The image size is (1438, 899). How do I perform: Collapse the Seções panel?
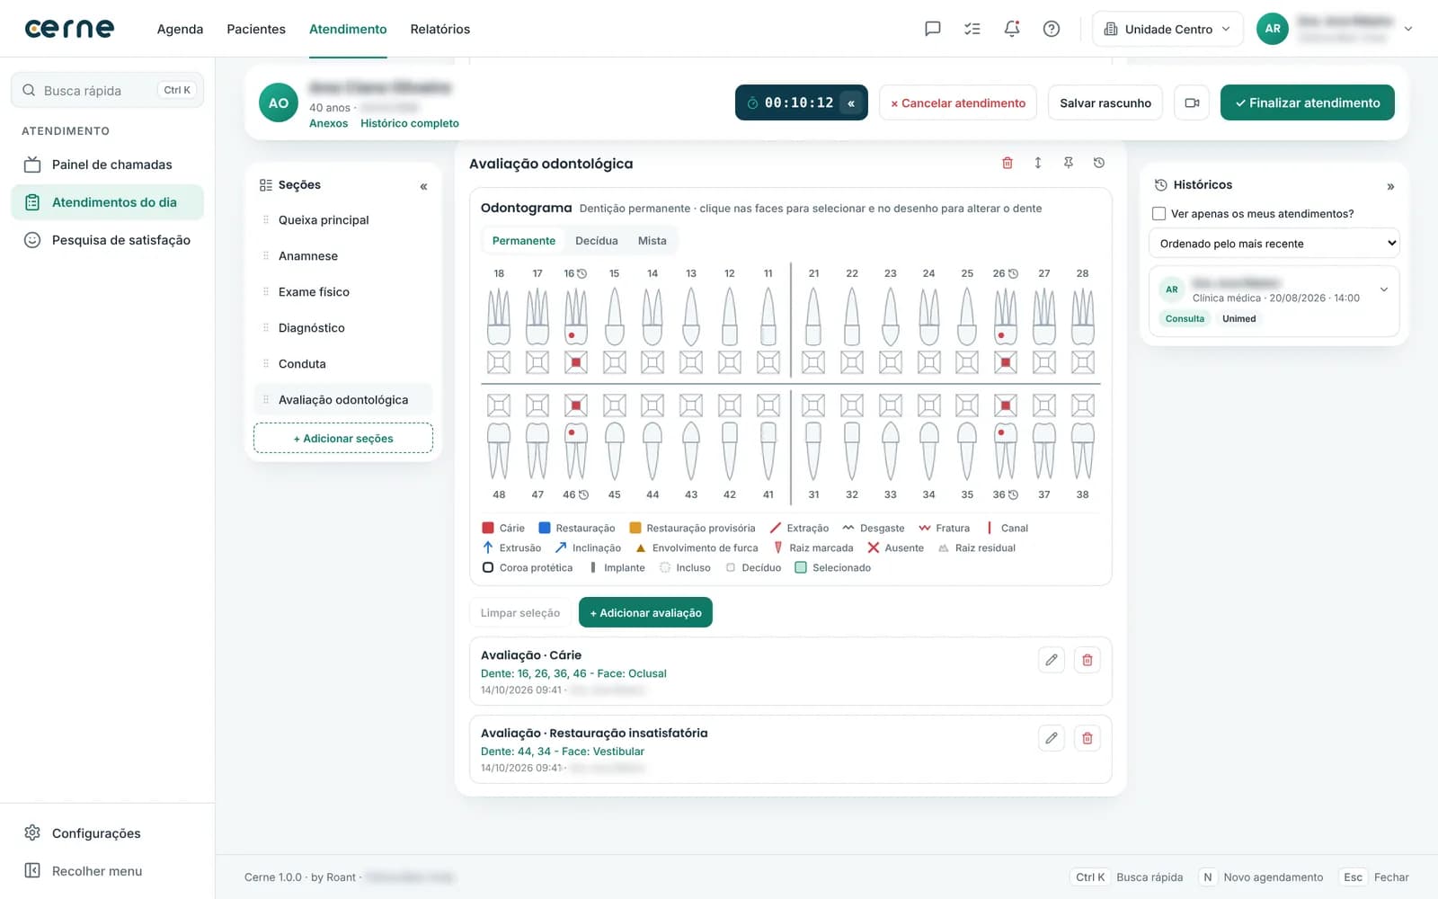423,186
